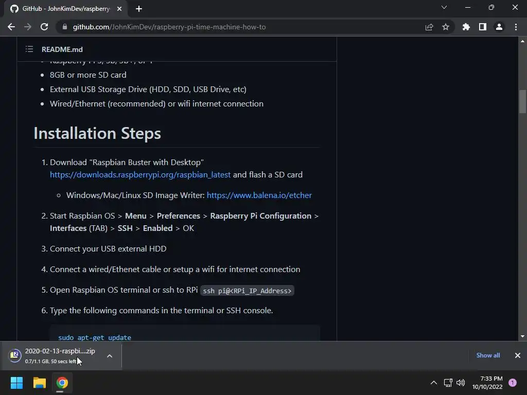The image size is (527, 395).
Task: Click the sudo apt-get update command
Action: pos(95,337)
